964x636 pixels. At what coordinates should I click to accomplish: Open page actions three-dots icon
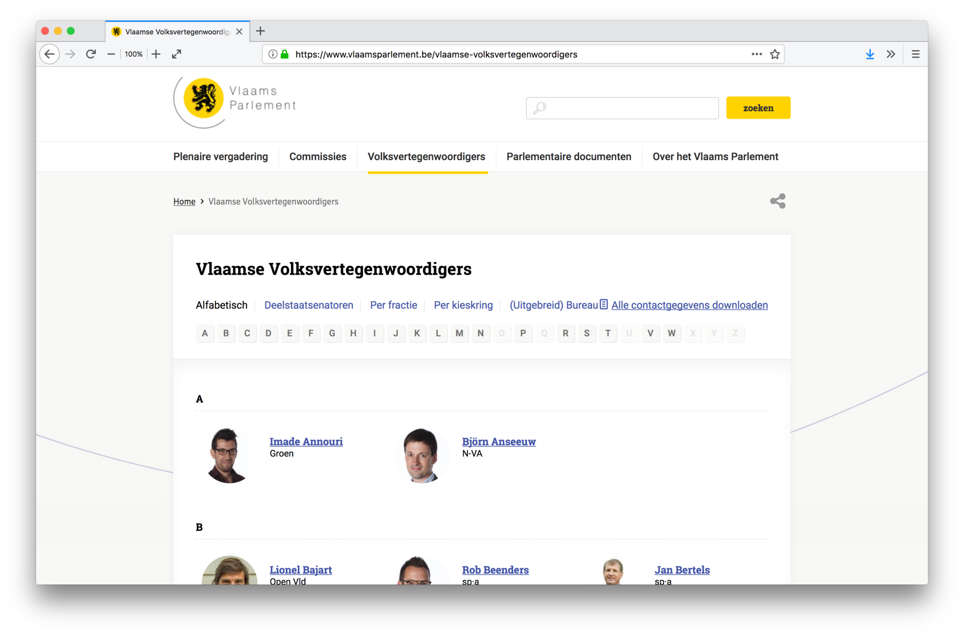click(756, 54)
